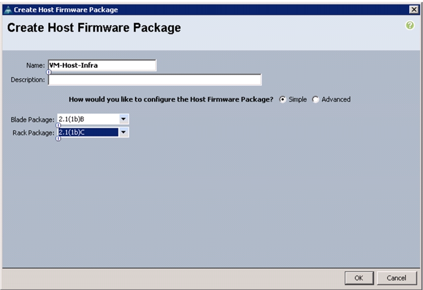Select the Advanced configuration radio button
This screenshot has width=423, height=290.
315,100
